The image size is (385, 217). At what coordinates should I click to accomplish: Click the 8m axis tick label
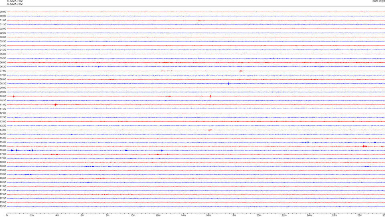click(x=107, y=215)
